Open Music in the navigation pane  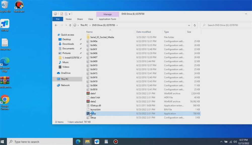[66, 62]
